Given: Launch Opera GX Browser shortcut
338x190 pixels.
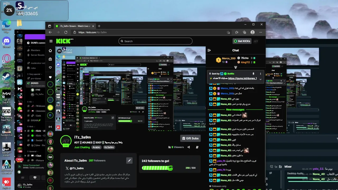Looking at the screenshot, I should 6,61.
